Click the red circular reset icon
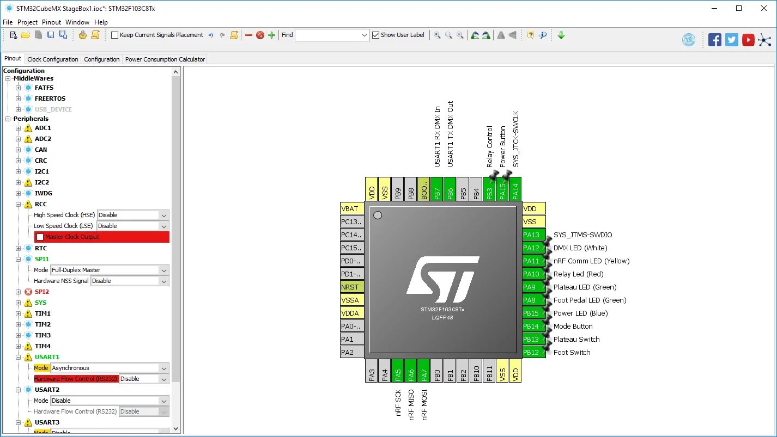This screenshot has width=777, height=437. pyautogui.click(x=260, y=35)
